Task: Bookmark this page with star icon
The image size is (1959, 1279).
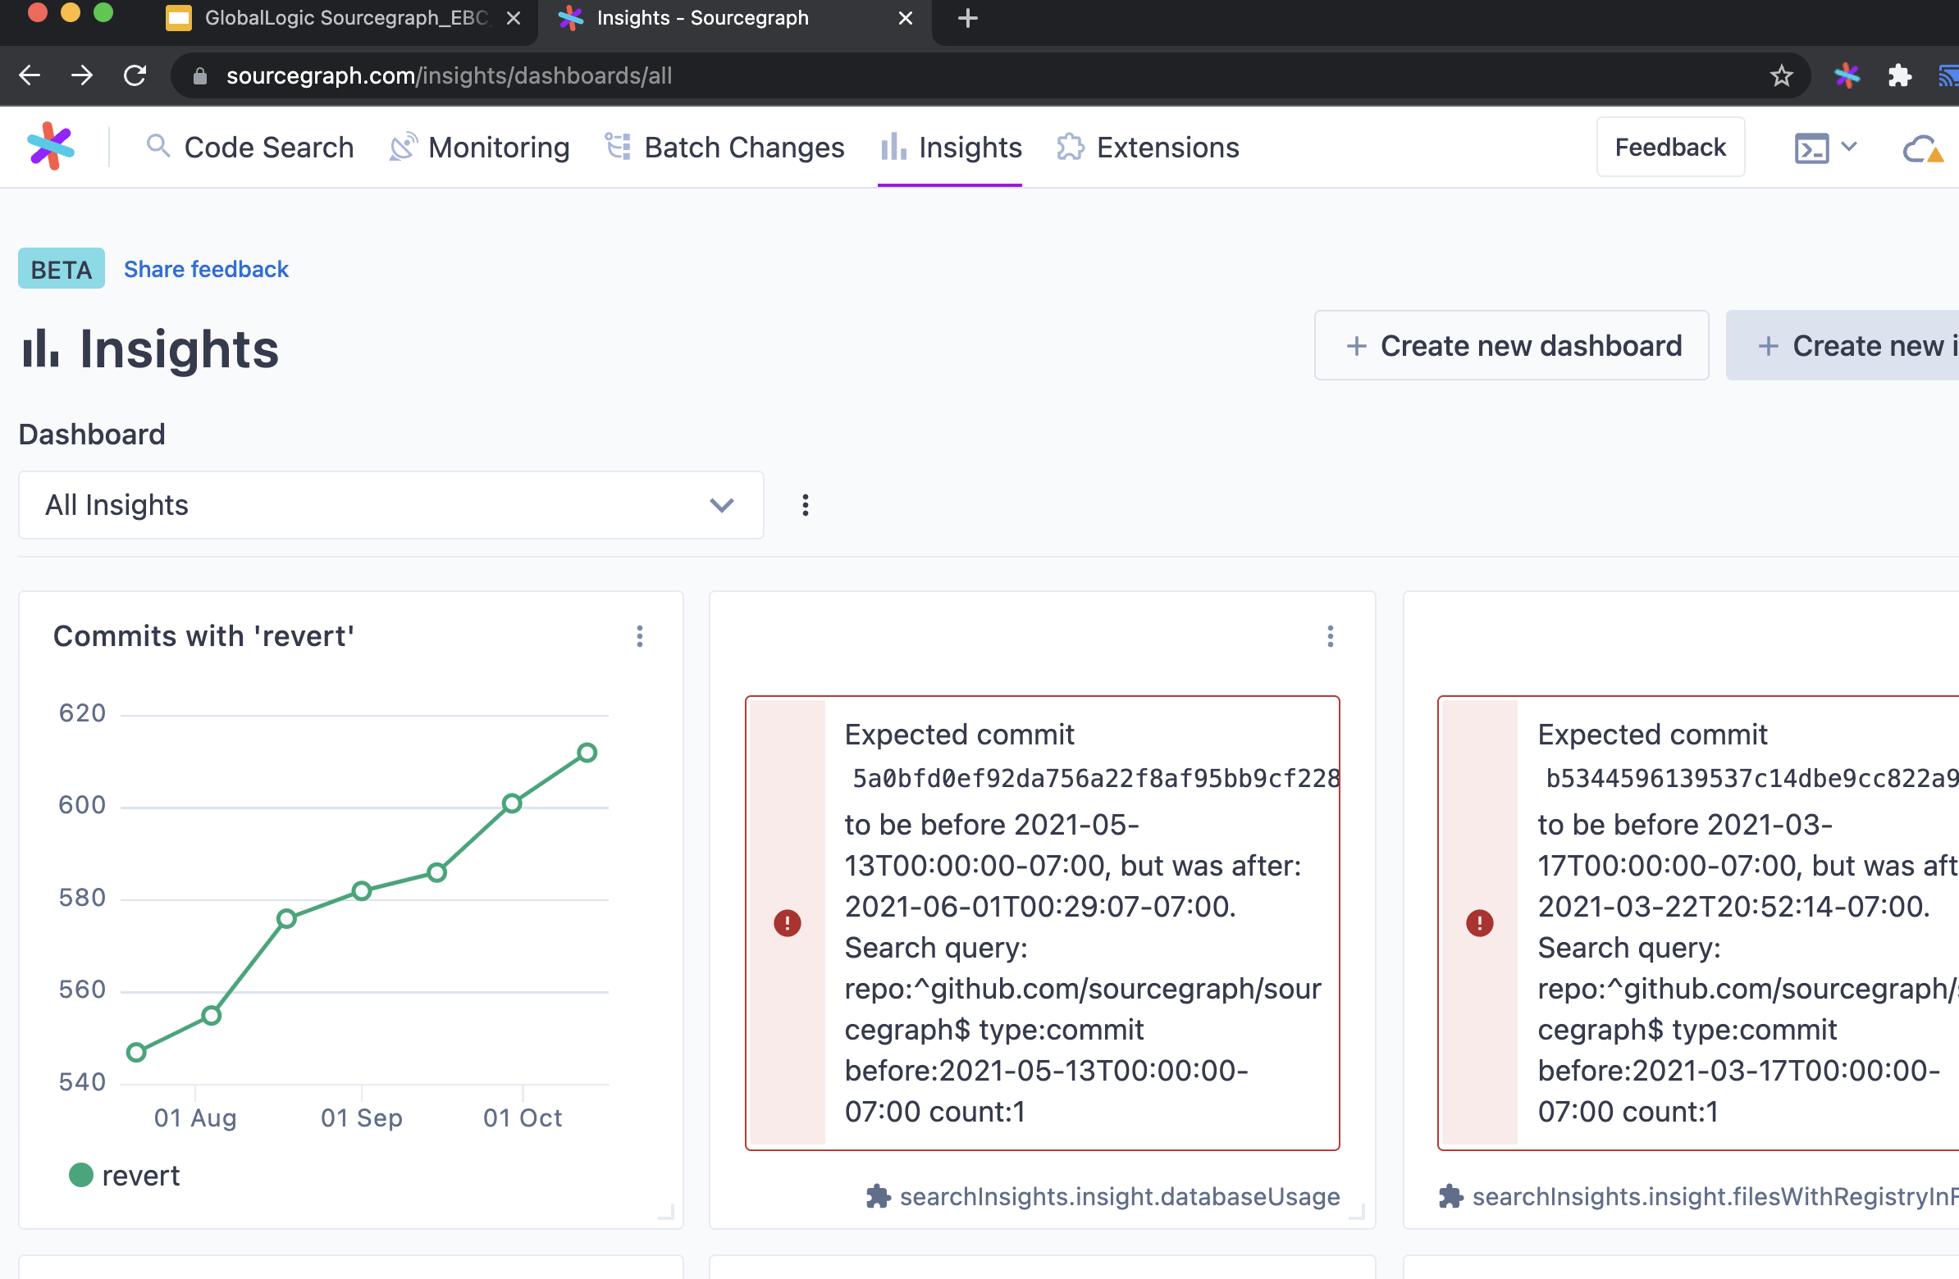Action: click(x=1780, y=75)
